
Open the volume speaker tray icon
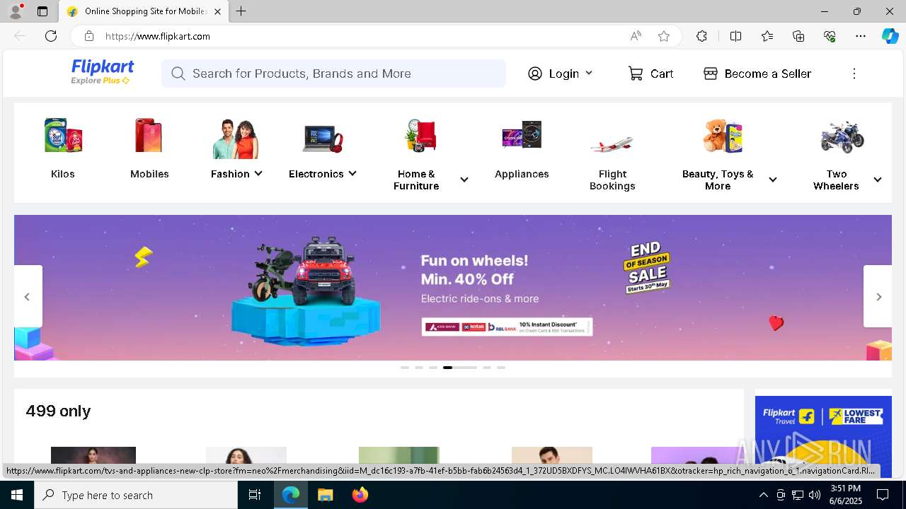tap(815, 495)
